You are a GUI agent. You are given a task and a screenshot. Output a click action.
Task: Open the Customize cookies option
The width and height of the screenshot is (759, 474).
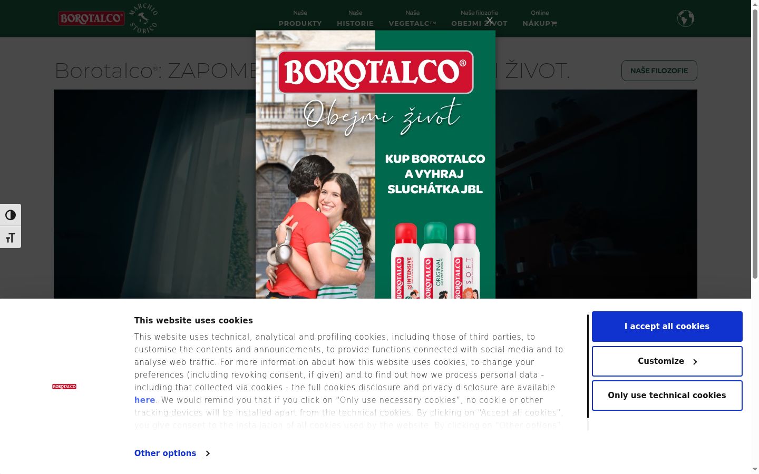(667, 361)
